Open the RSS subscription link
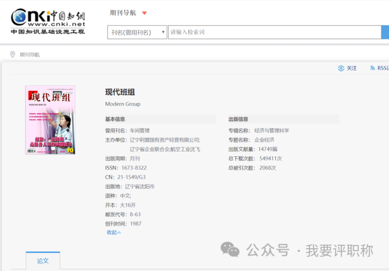 click(383, 68)
